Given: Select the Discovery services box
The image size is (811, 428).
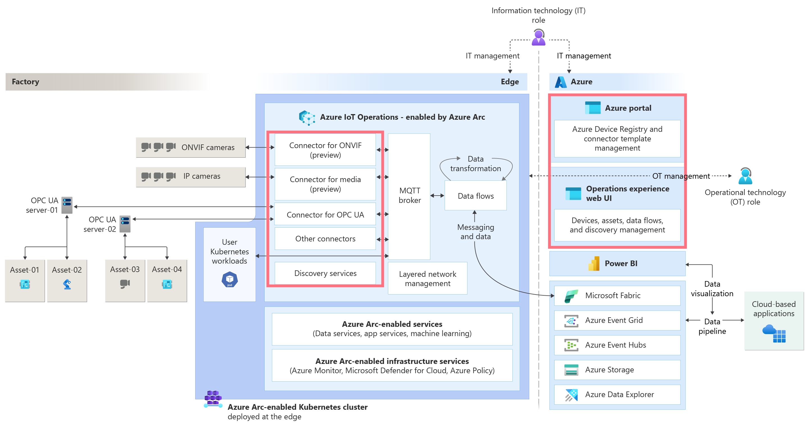Looking at the screenshot, I should [x=325, y=273].
